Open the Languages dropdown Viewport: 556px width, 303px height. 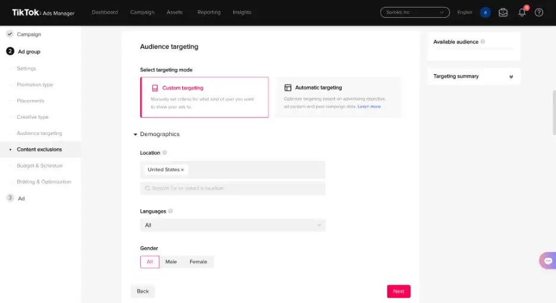coord(233,225)
